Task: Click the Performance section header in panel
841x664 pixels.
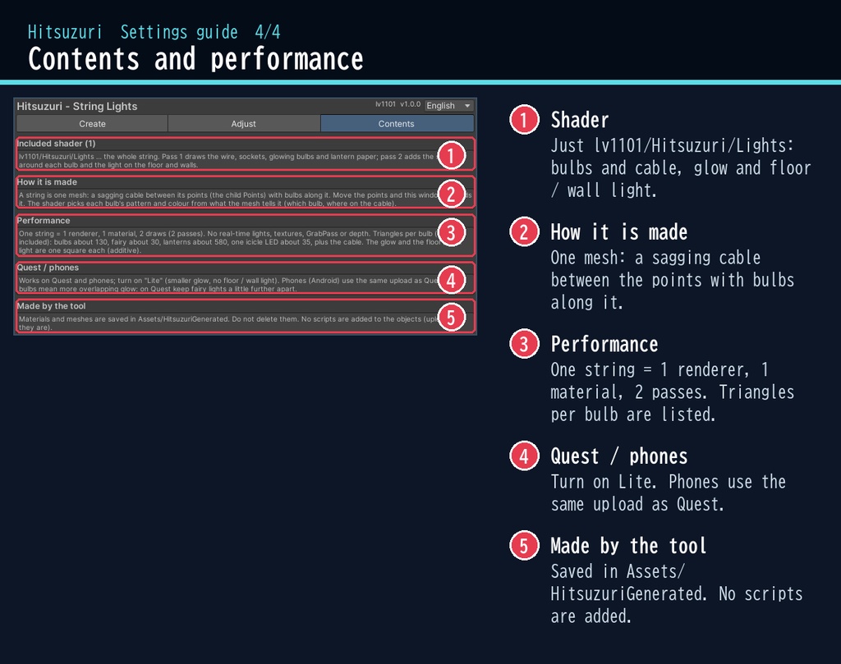Action: (44, 221)
